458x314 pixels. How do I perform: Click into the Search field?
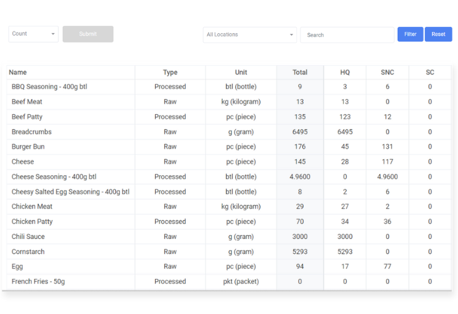pos(347,35)
